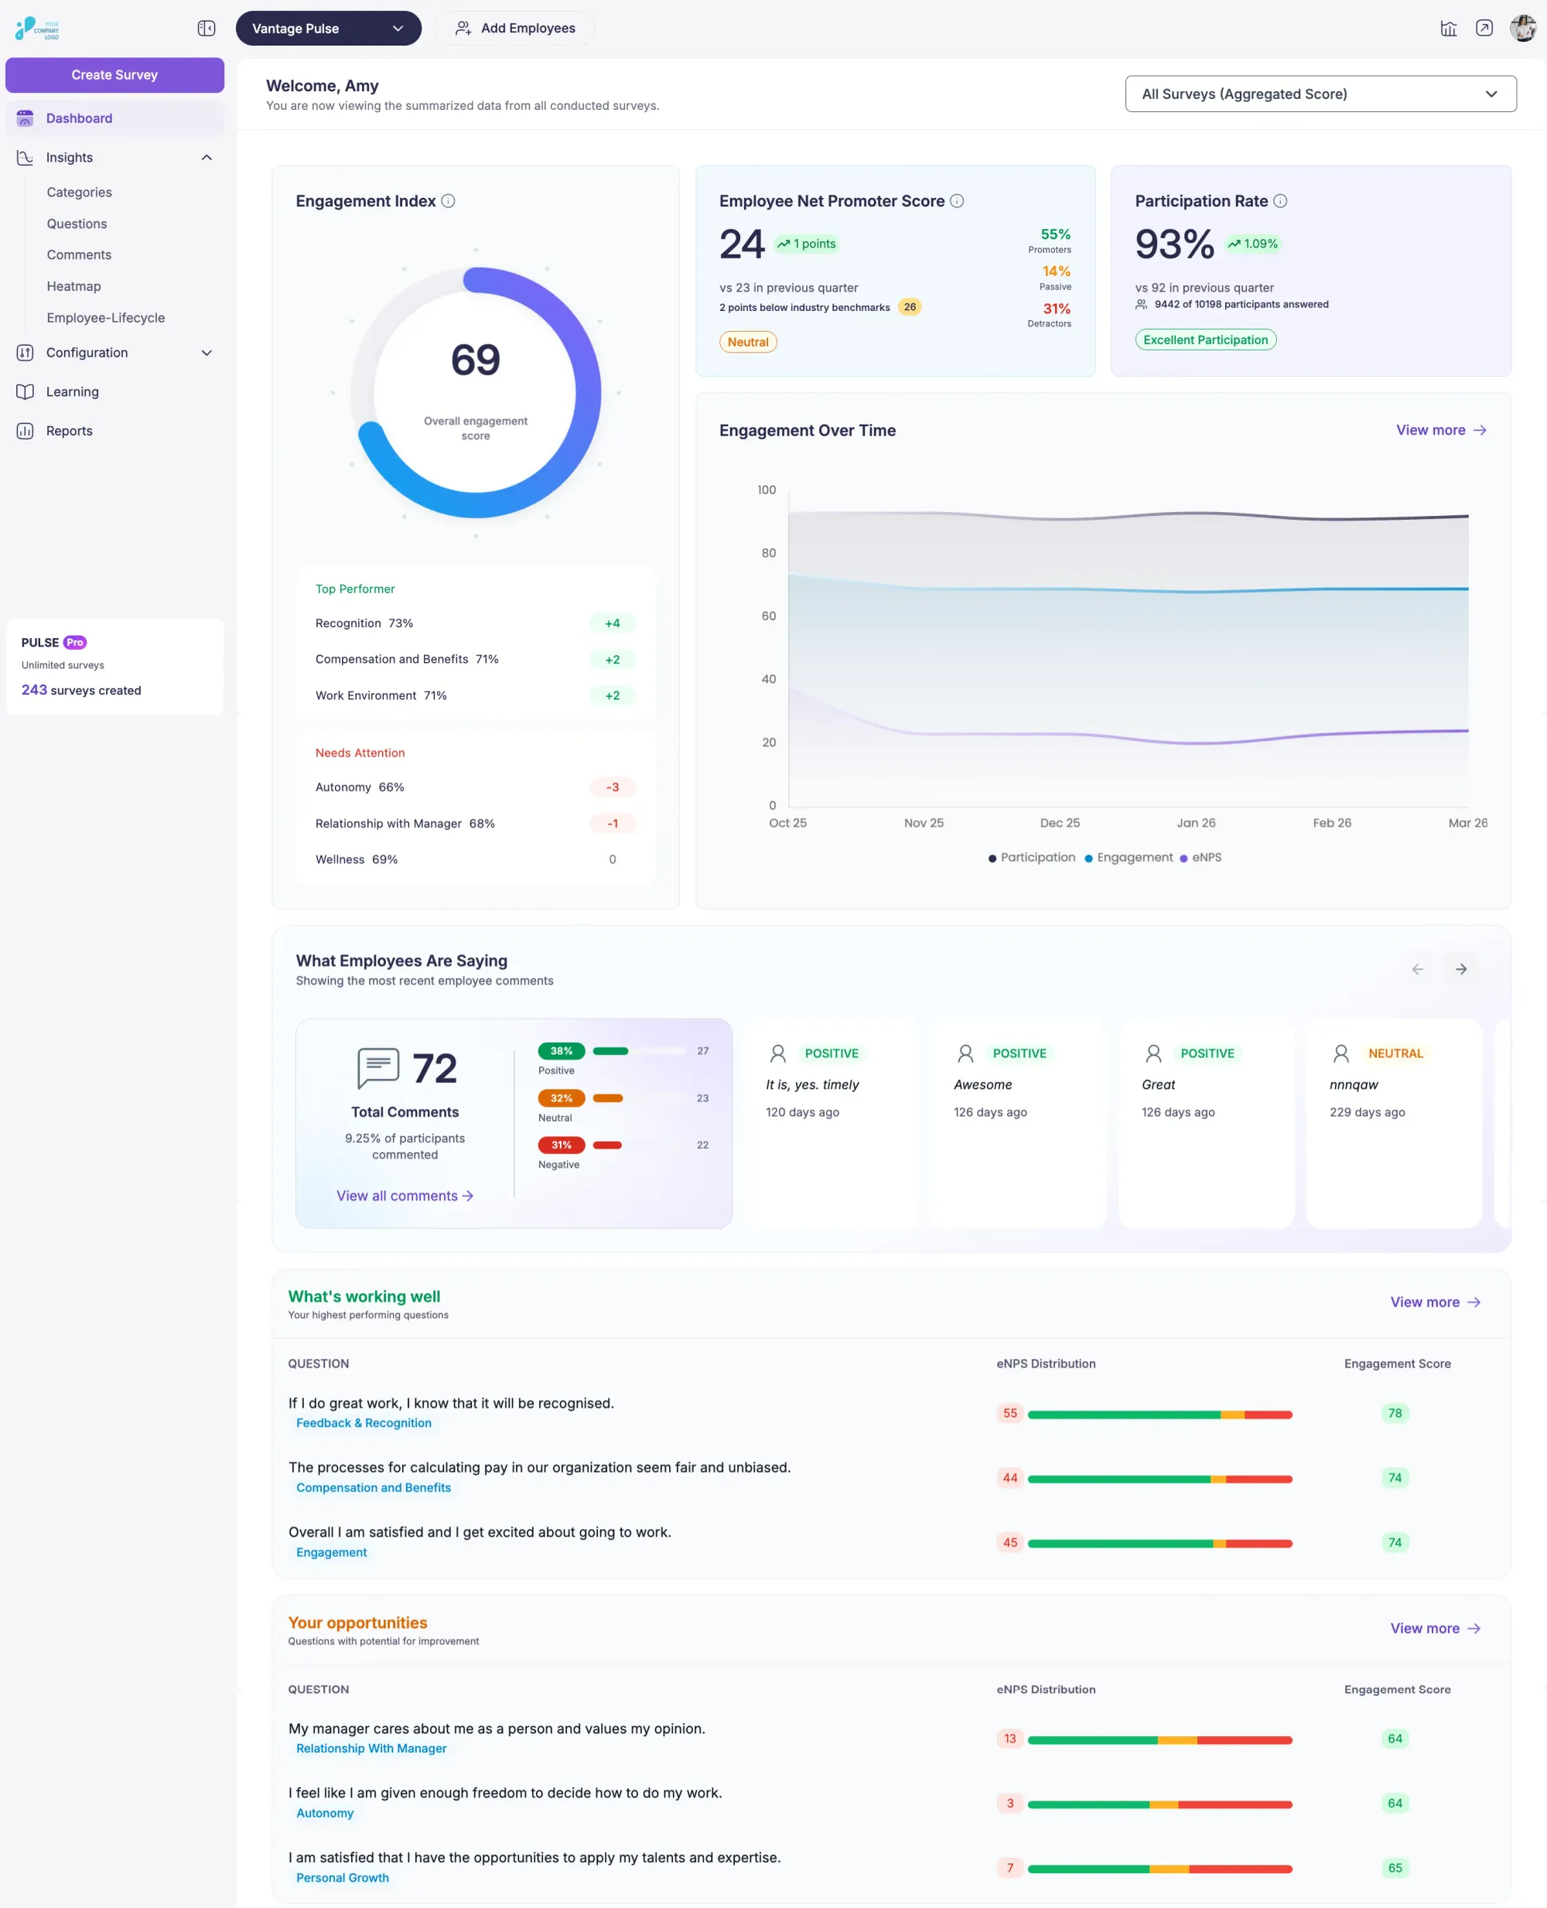Expand the Vantage Pulse survey selector
The width and height of the screenshot is (1547, 1908).
(x=328, y=28)
